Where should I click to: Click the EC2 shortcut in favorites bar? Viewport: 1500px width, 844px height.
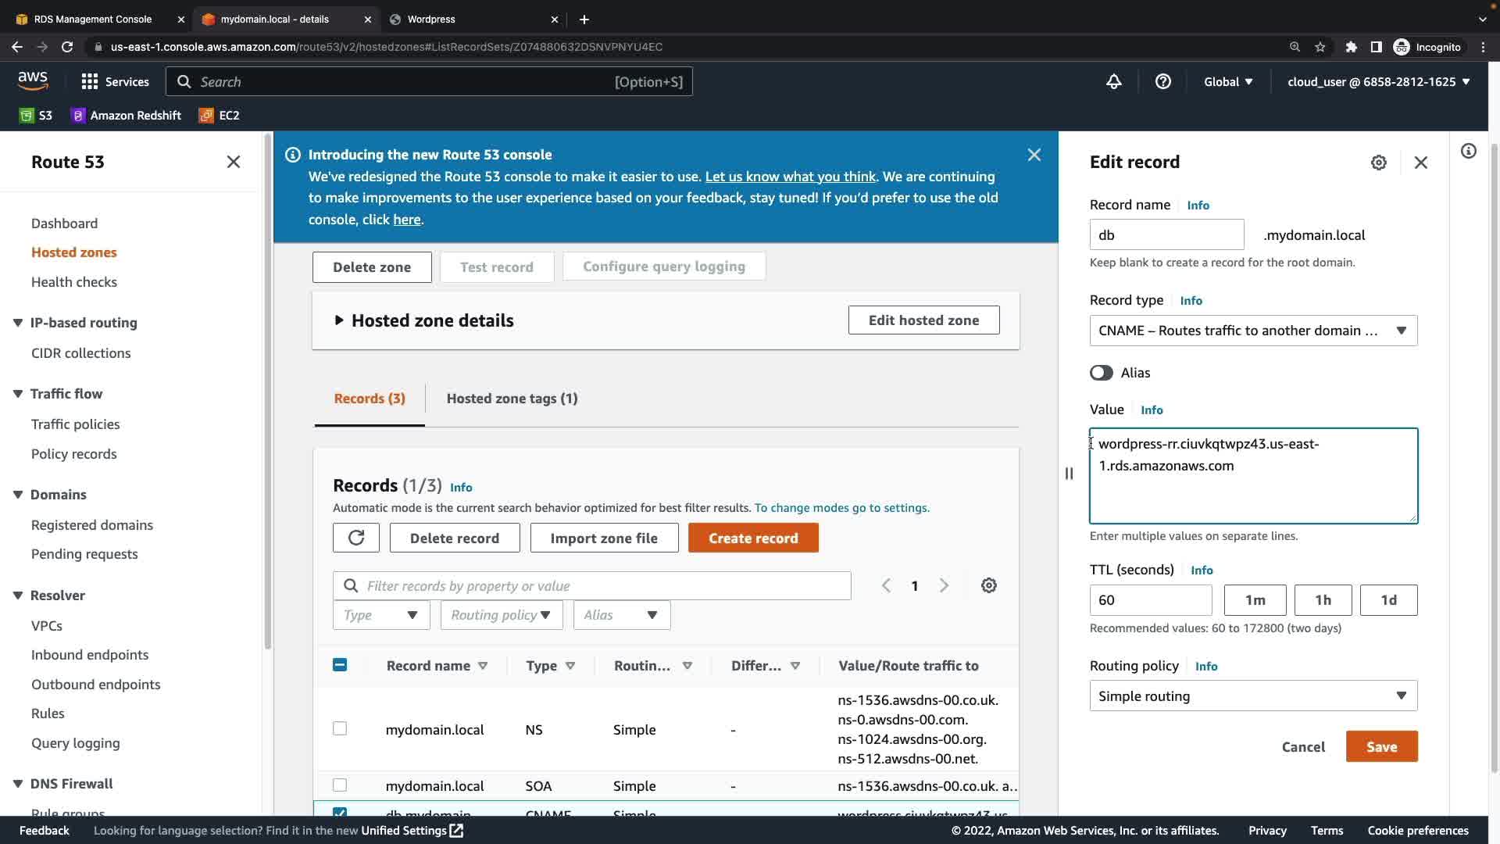[x=220, y=115]
